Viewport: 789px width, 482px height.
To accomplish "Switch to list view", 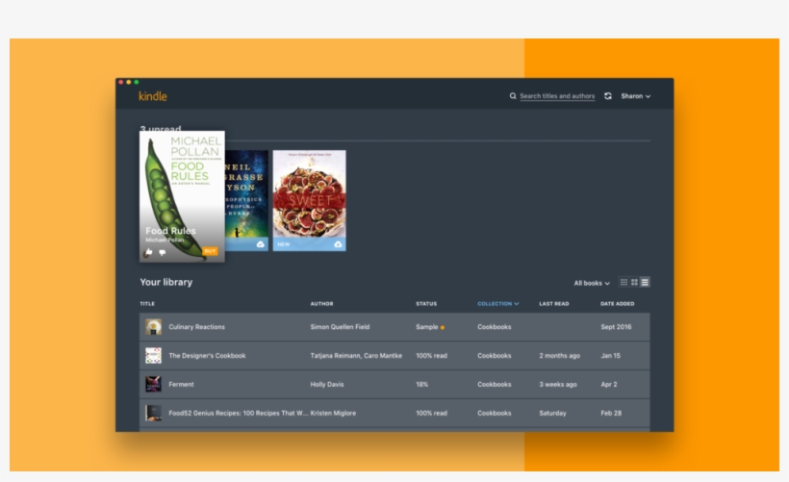I will 645,282.
